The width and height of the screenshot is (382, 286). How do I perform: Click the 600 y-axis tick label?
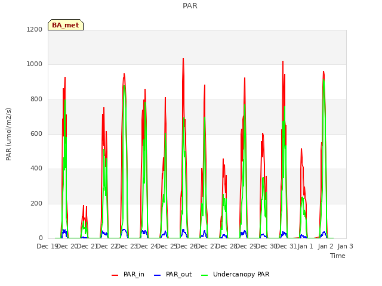[36, 133]
